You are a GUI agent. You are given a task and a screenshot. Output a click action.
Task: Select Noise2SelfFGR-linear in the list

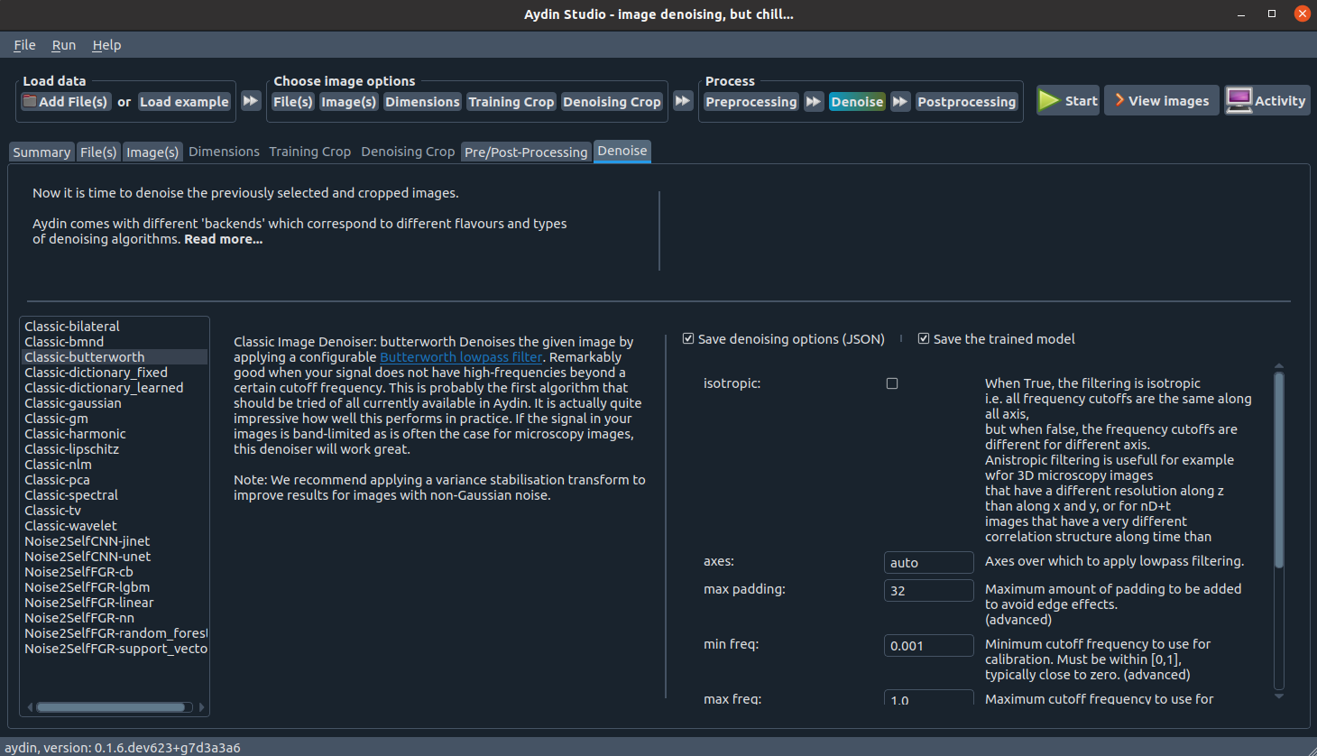[x=115, y=603]
